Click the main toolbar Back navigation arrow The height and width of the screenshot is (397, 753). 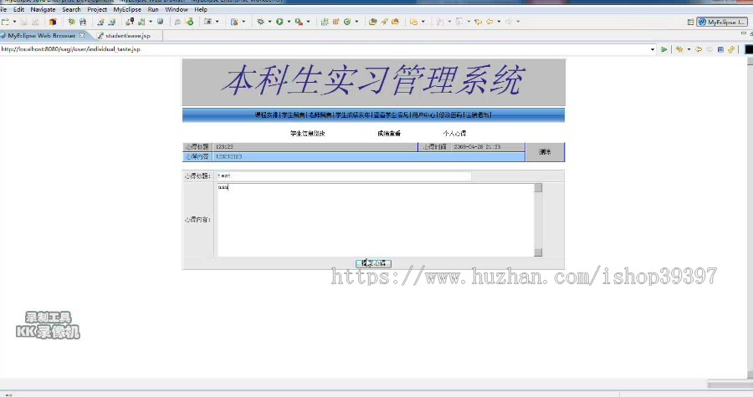(489, 22)
